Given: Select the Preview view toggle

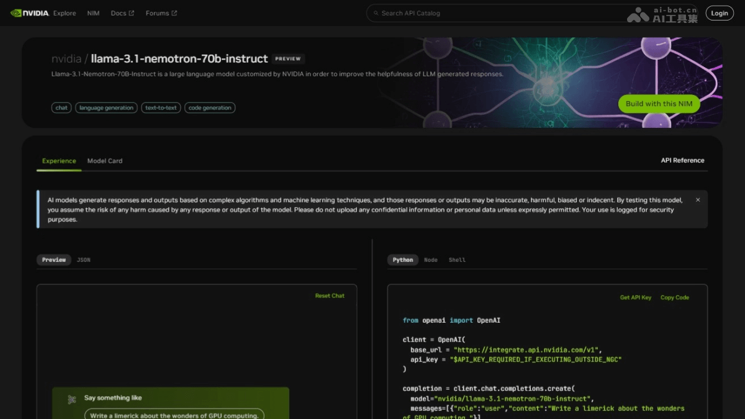Looking at the screenshot, I should point(54,260).
